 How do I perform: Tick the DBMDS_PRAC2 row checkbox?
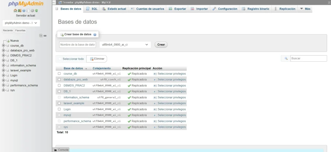click(x=59, y=86)
